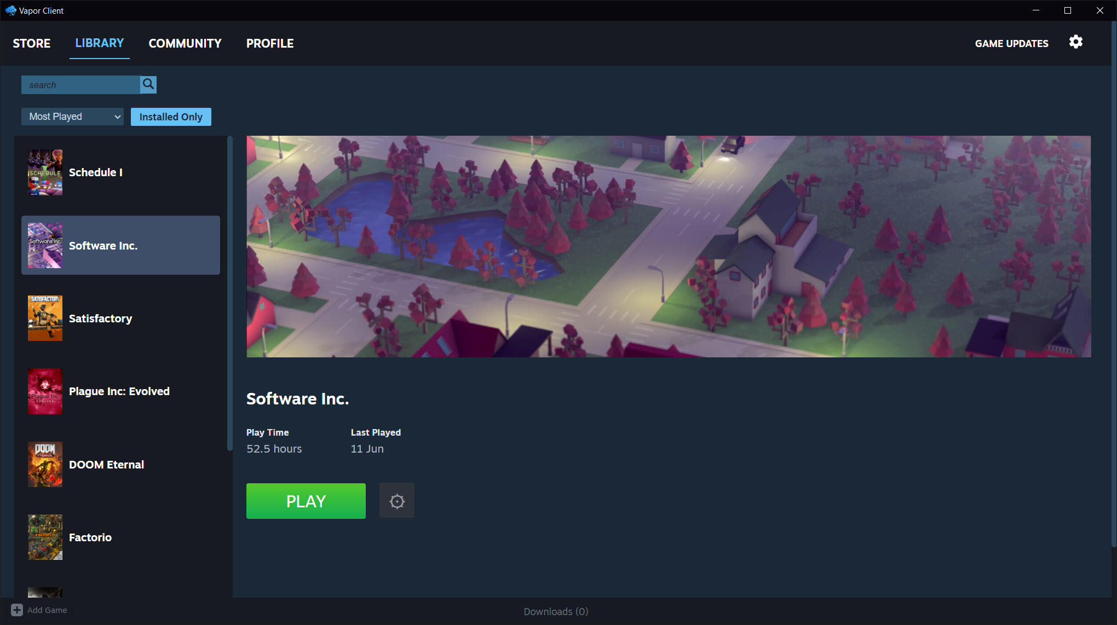Open the Community tab

185,43
